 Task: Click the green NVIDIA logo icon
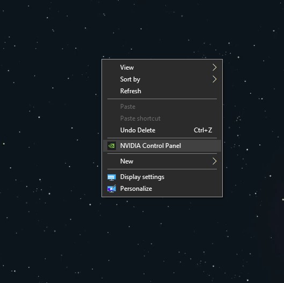click(112, 146)
